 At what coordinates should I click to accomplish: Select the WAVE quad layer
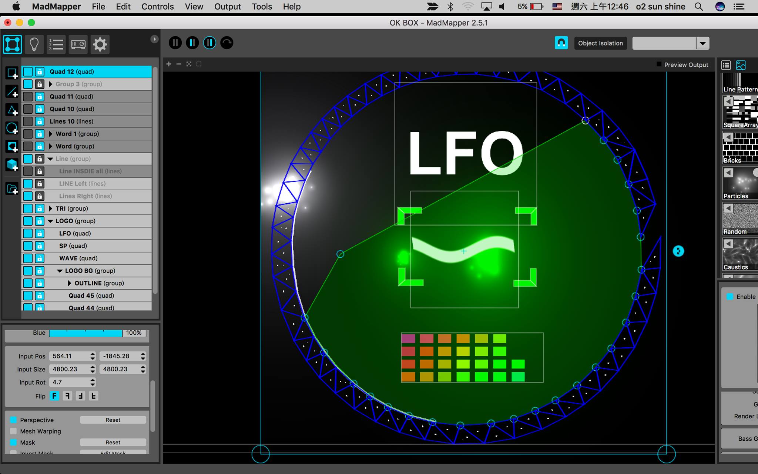pyautogui.click(x=87, y=258)
